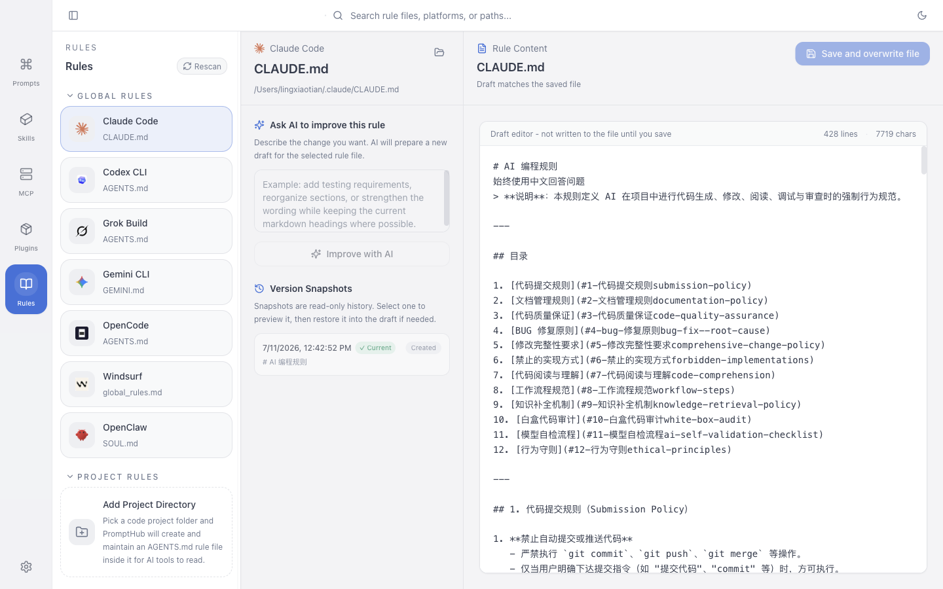Click the '7719 chars' counter
The height and width of the screenshot is (589, 943).
[x=896, y=134]
